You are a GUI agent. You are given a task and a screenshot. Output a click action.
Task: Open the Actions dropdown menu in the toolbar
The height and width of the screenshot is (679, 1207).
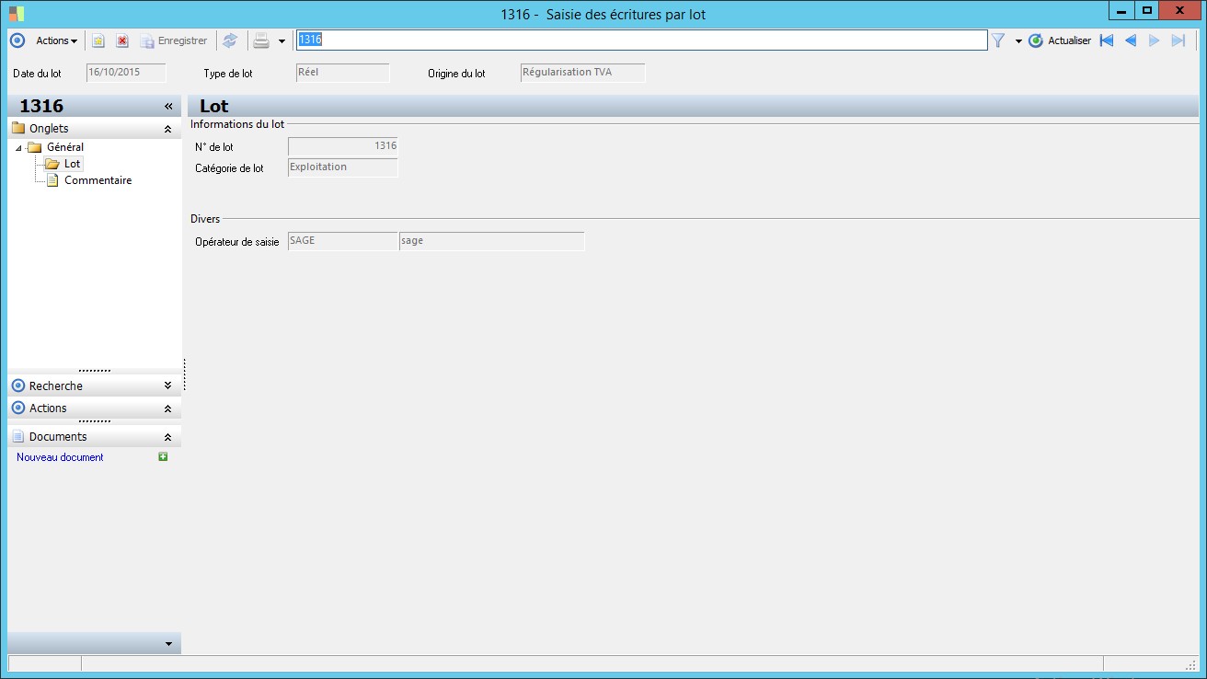[x=56, y=40]
